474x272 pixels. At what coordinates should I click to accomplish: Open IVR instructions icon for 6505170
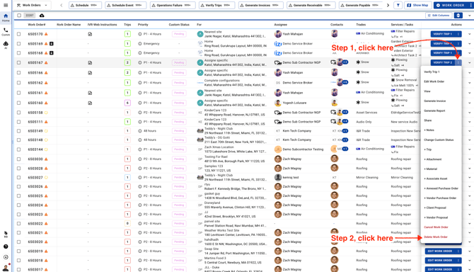pos(90,34)
